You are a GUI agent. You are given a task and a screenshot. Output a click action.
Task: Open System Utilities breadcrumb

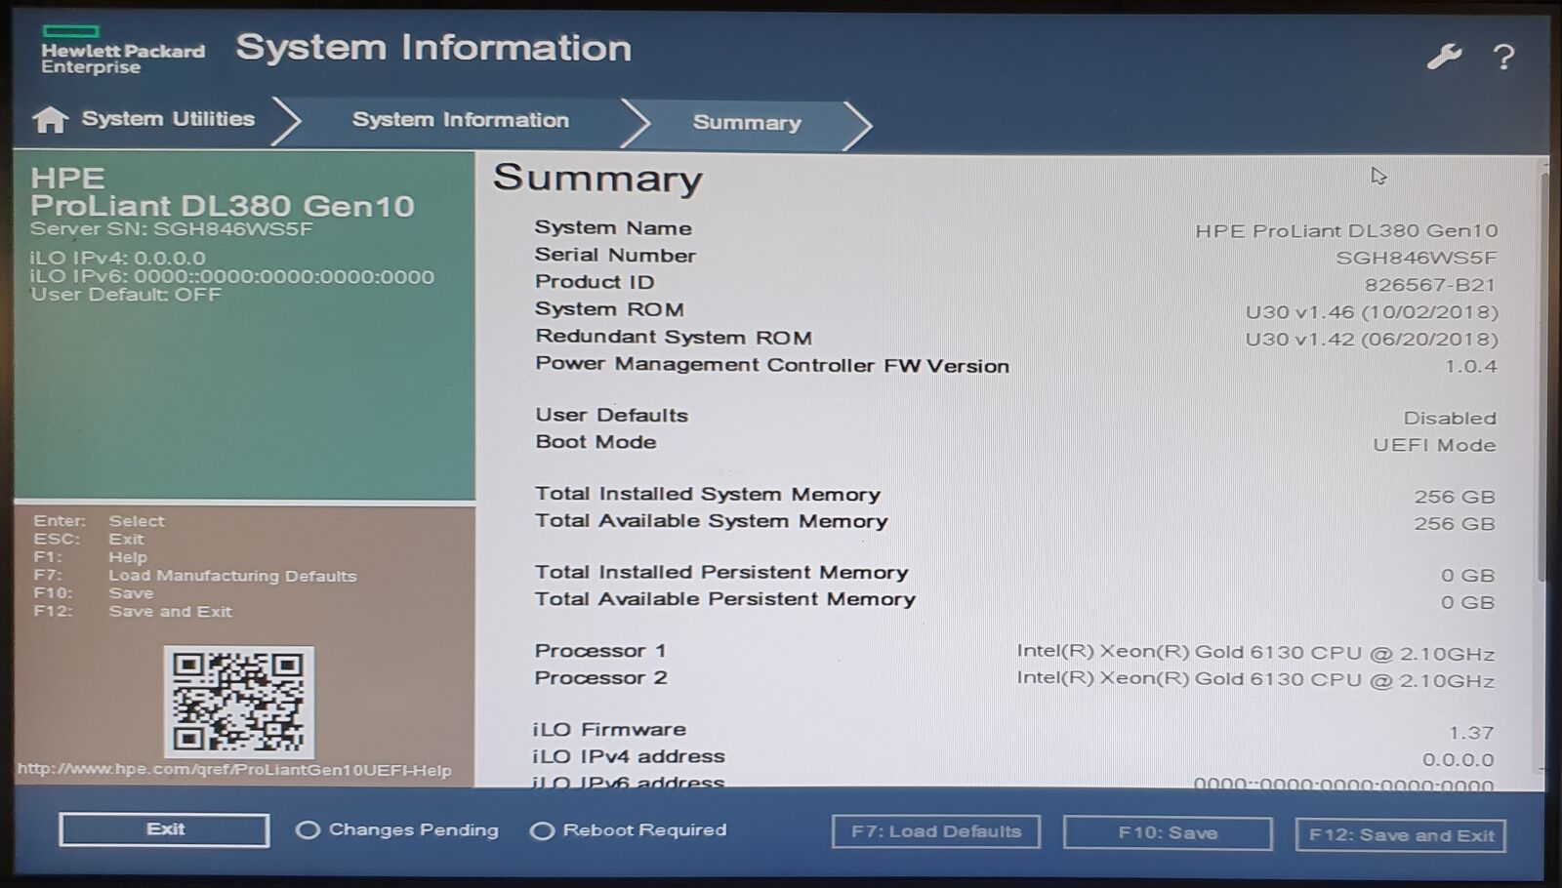click(x=168, y=119)
